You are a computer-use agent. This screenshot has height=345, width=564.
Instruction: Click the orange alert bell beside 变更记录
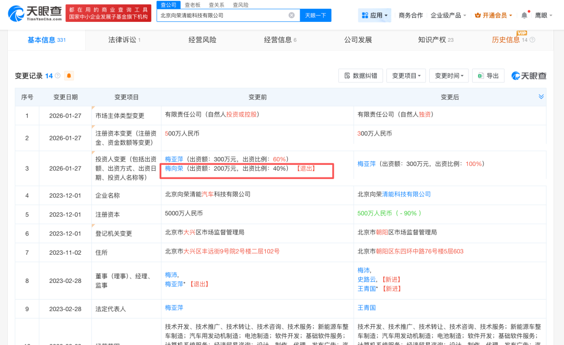[69, 76]
